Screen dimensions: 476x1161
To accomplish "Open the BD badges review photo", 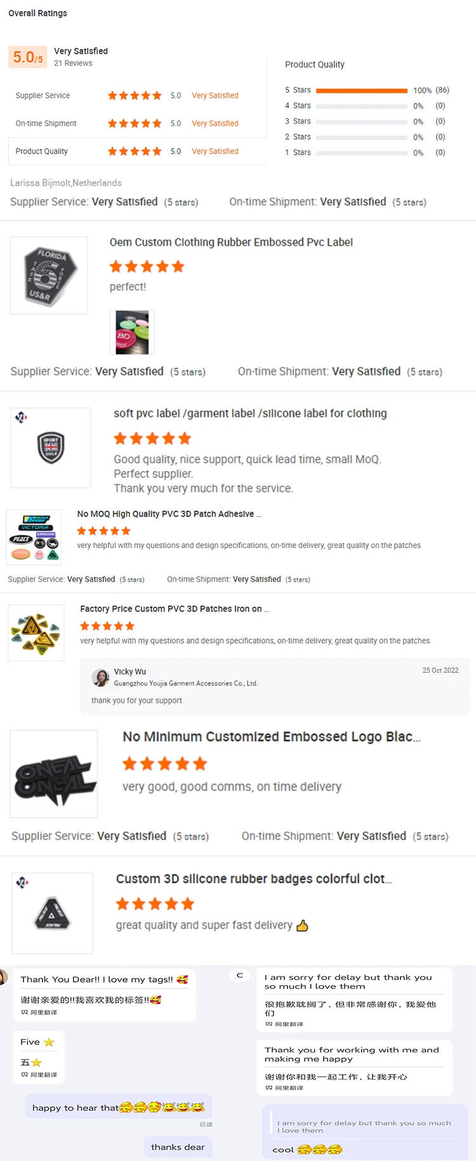I will tap(132, 332).
